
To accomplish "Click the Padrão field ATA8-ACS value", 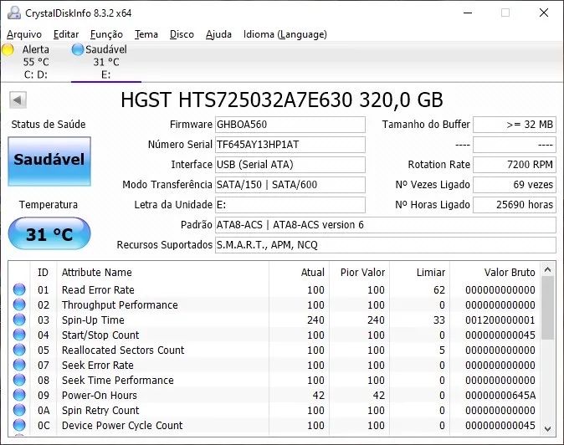I will pos(386,225).
